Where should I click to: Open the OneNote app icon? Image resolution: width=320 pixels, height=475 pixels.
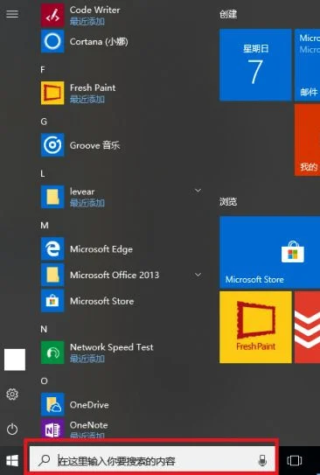(52, 429)
